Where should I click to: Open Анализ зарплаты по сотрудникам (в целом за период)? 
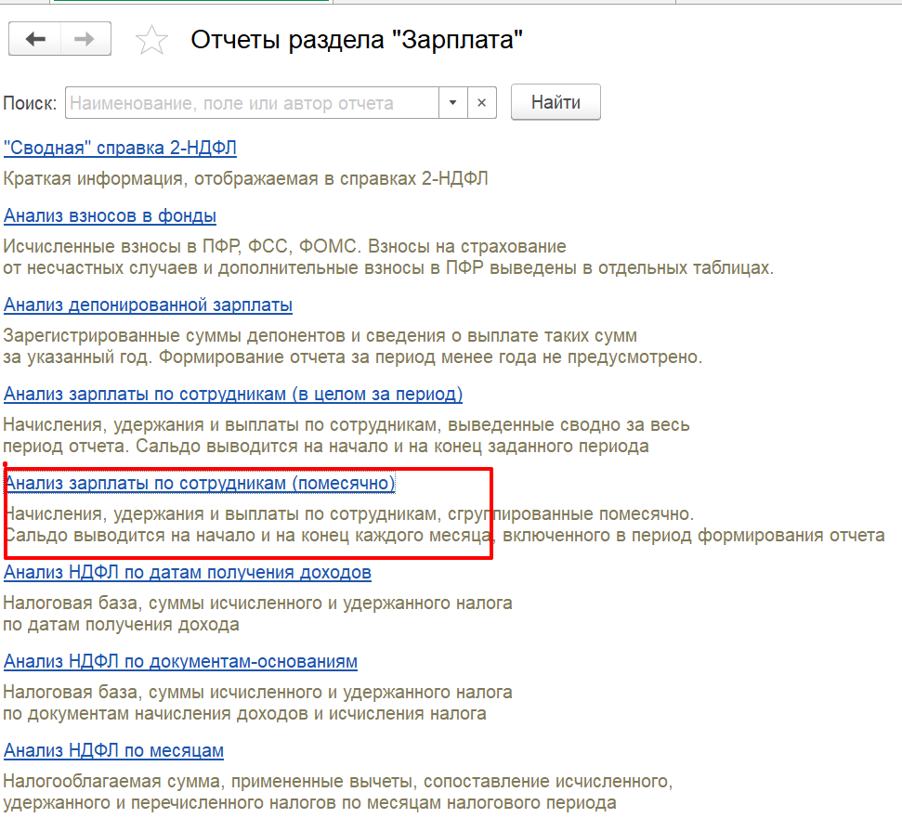click(233, 394)
